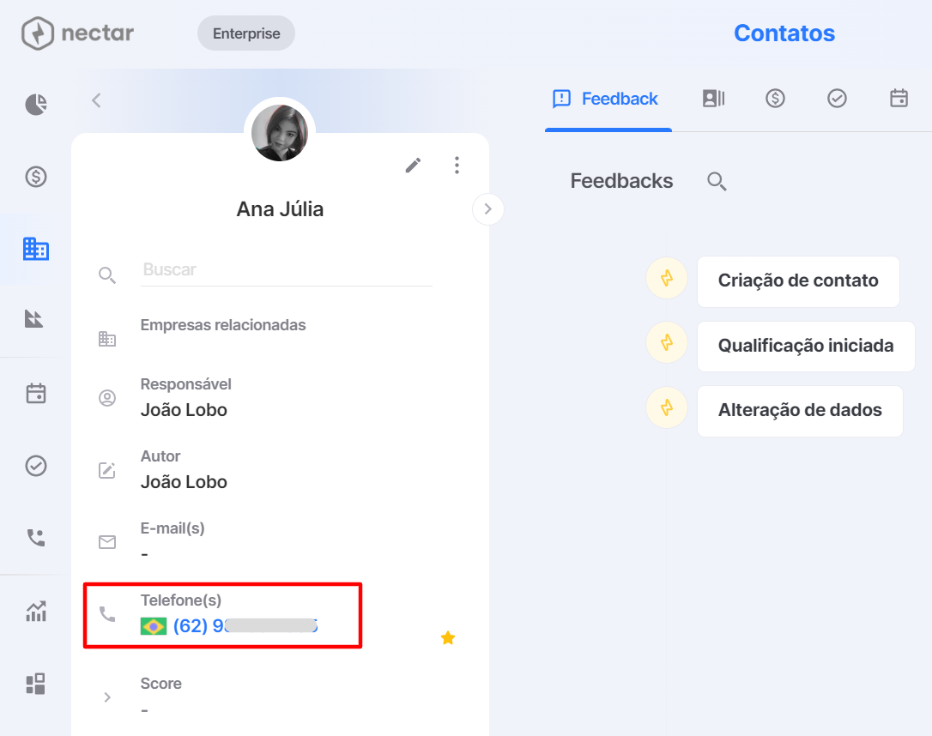This screenshot has width=932, height=736.
Task: Switch to the contact card tab icon
Action: 713,99
